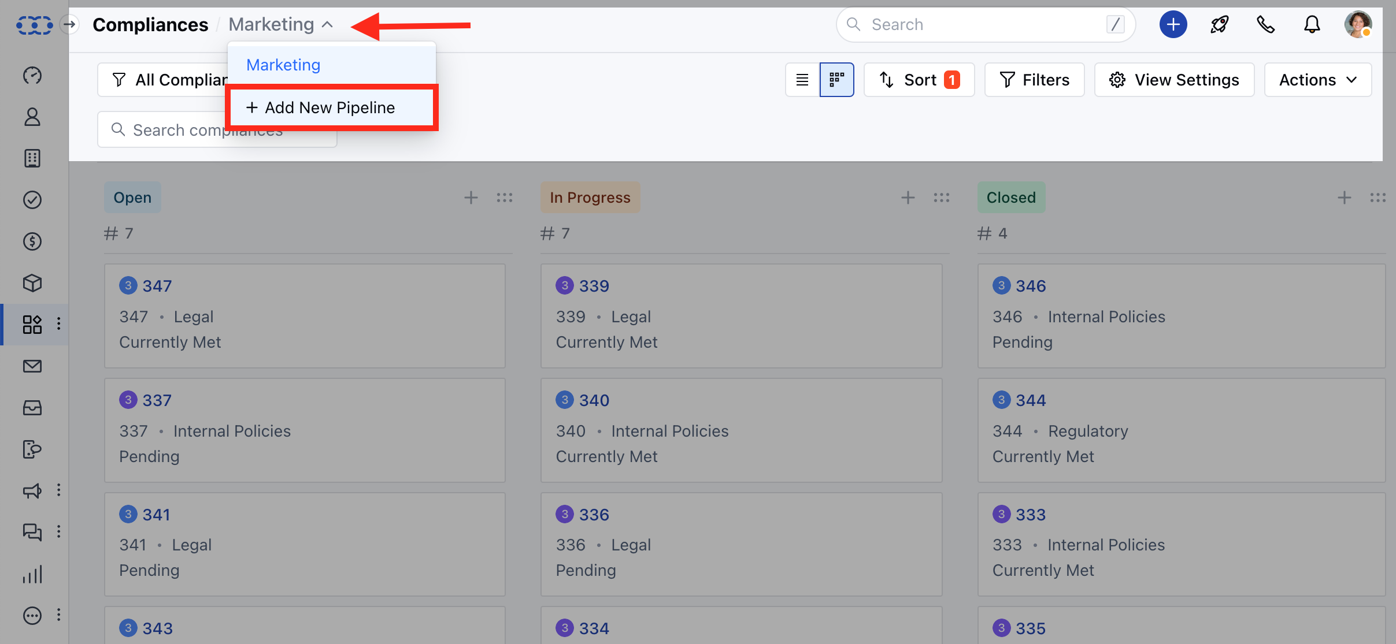Grab the Open column drag handle
Screen dimensions: 1396x644
point(505,198)
